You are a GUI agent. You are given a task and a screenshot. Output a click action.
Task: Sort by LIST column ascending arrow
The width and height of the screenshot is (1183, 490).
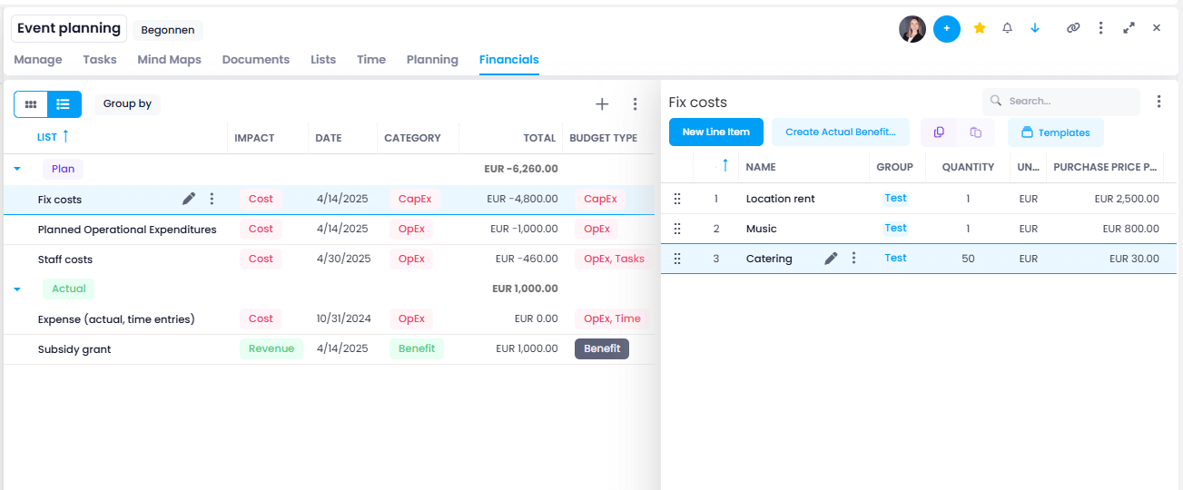click(65, 137)
